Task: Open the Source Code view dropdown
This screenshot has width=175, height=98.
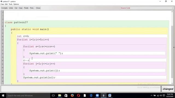Action: [x=147, y=8]
